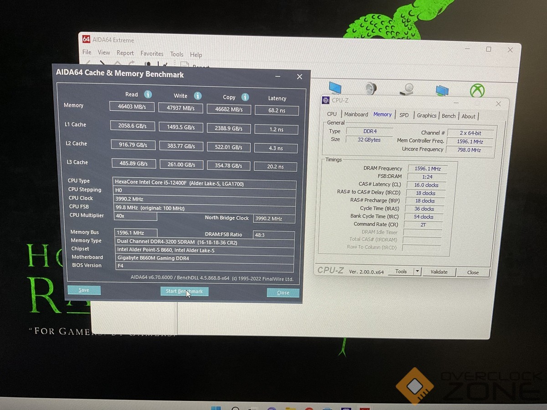The width and height of the screenshot is (547, 410).
Task: Open the About tab in CPU-Z
Action: pos(469,117)
